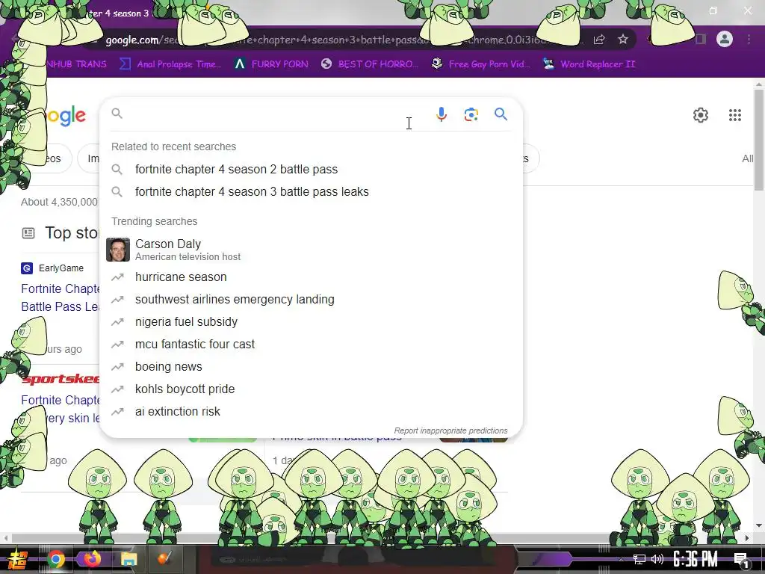Open File Explorer from the taskbar
This screenshot has width=765, height=574.
(128, 559)
